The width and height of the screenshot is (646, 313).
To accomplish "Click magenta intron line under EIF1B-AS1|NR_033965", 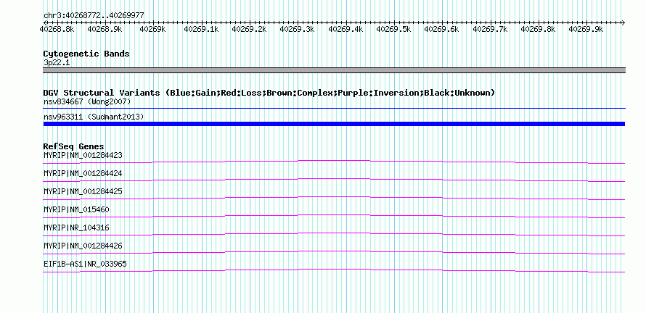I will click(334, 269).
